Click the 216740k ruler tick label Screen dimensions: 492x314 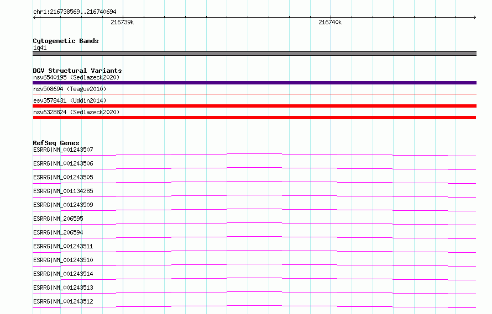coord(330,22)
